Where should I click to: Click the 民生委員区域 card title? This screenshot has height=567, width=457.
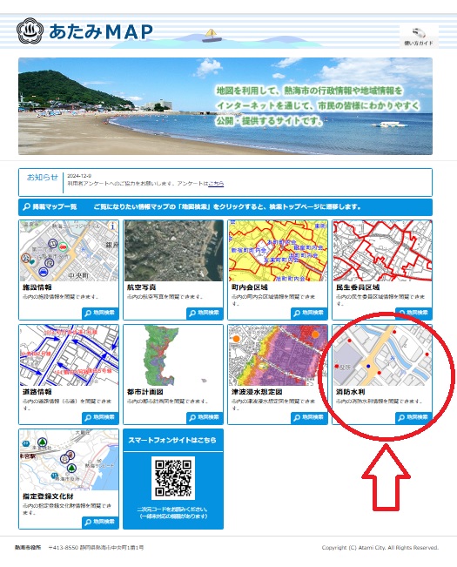(x=358, y=287)
